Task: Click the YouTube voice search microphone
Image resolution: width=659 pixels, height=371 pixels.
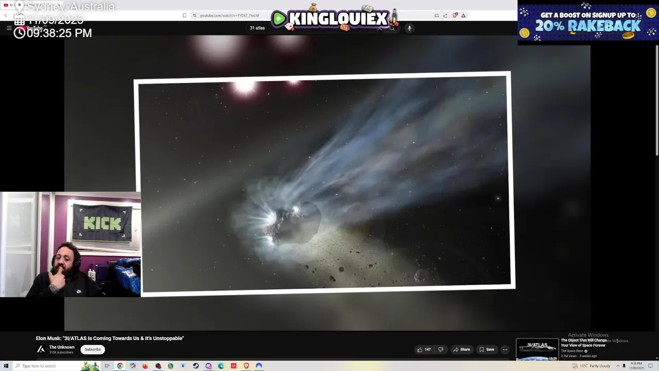Action: [409, 28]
